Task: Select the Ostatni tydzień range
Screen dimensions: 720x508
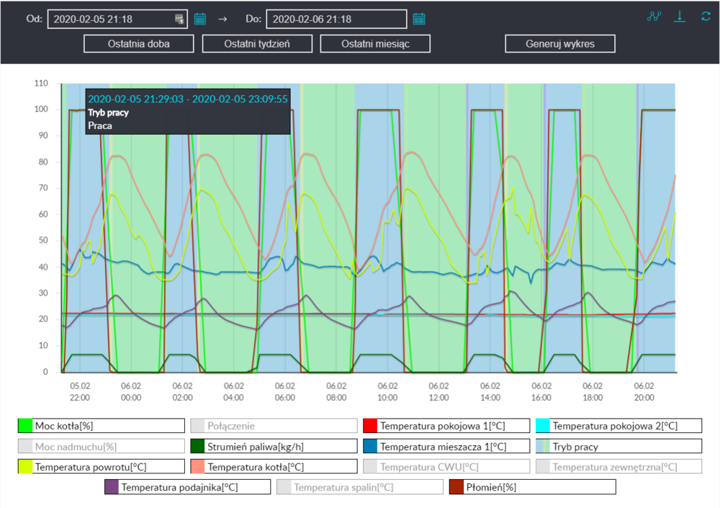Action: pos(257,44)
